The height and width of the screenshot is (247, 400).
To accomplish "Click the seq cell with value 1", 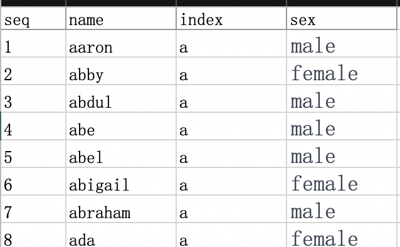I will coord(33,44).
